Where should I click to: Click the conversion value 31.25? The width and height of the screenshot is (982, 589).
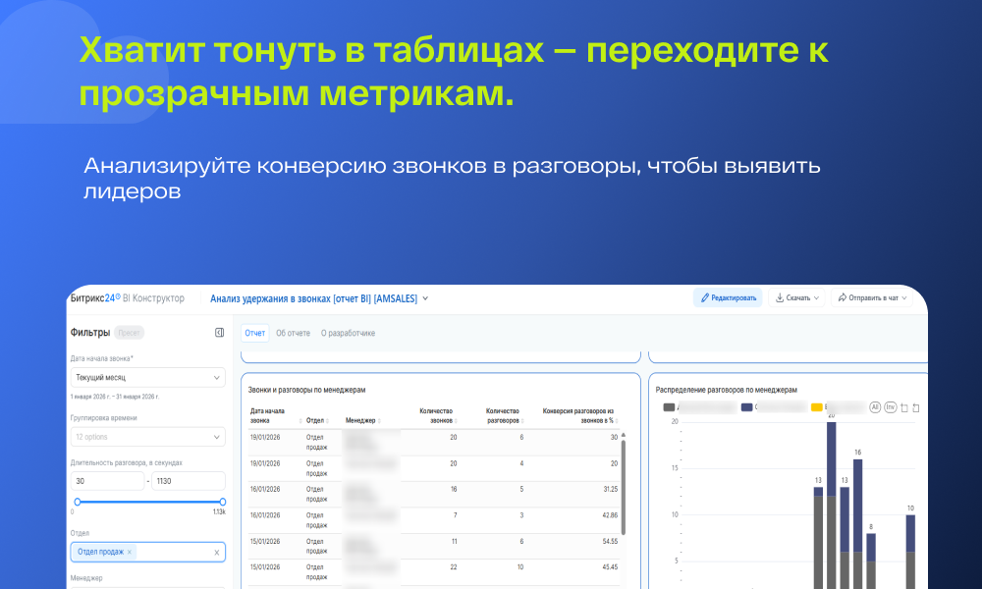[610, 490]
